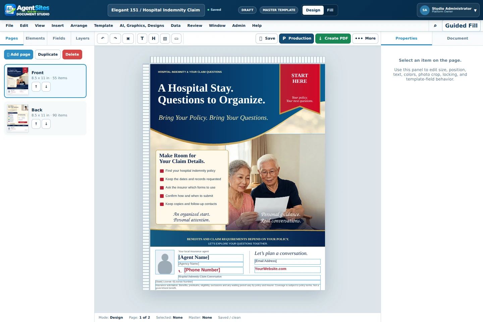Redo with the forward curved arrow
This screenshot has height=322, width=483.
tap(115, 39)
